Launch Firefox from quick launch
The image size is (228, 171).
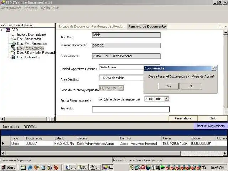coord(36,167)
